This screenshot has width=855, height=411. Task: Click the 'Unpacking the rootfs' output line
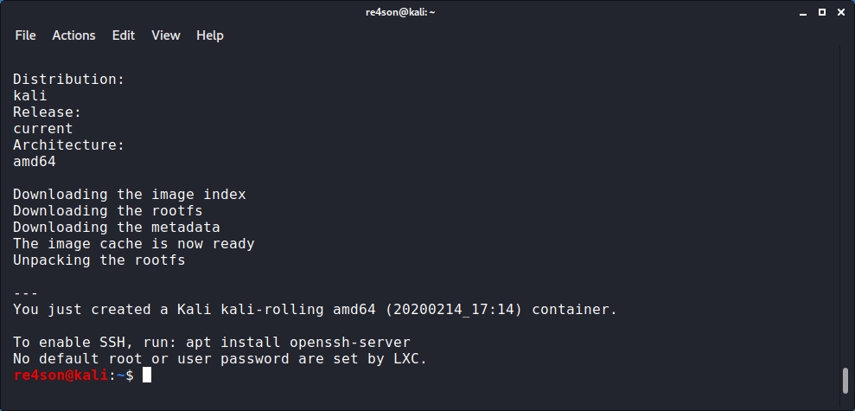tap(99, 260)
